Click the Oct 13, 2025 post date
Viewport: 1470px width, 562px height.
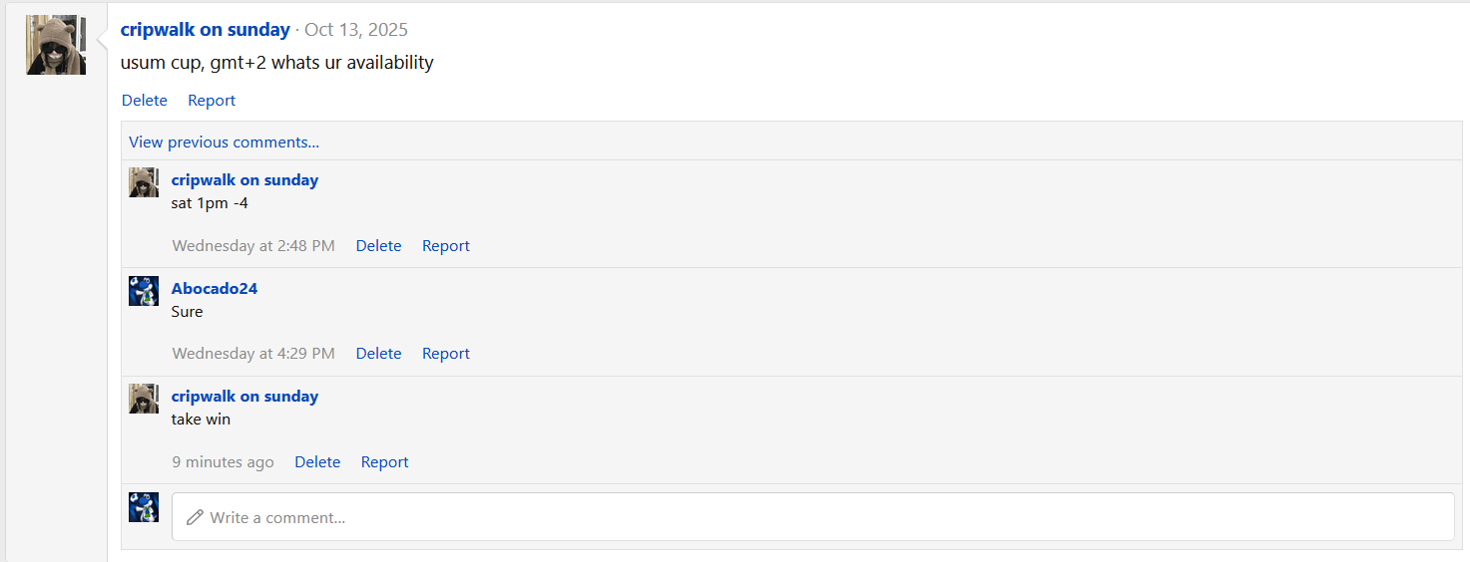(356, 30)
